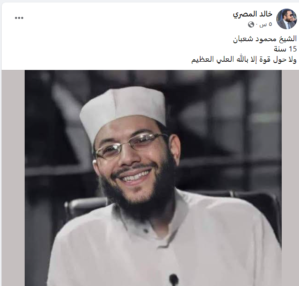Screen dimensions: 299x286
Task: Open the three-dot post options menu
Action: (19, 18)
